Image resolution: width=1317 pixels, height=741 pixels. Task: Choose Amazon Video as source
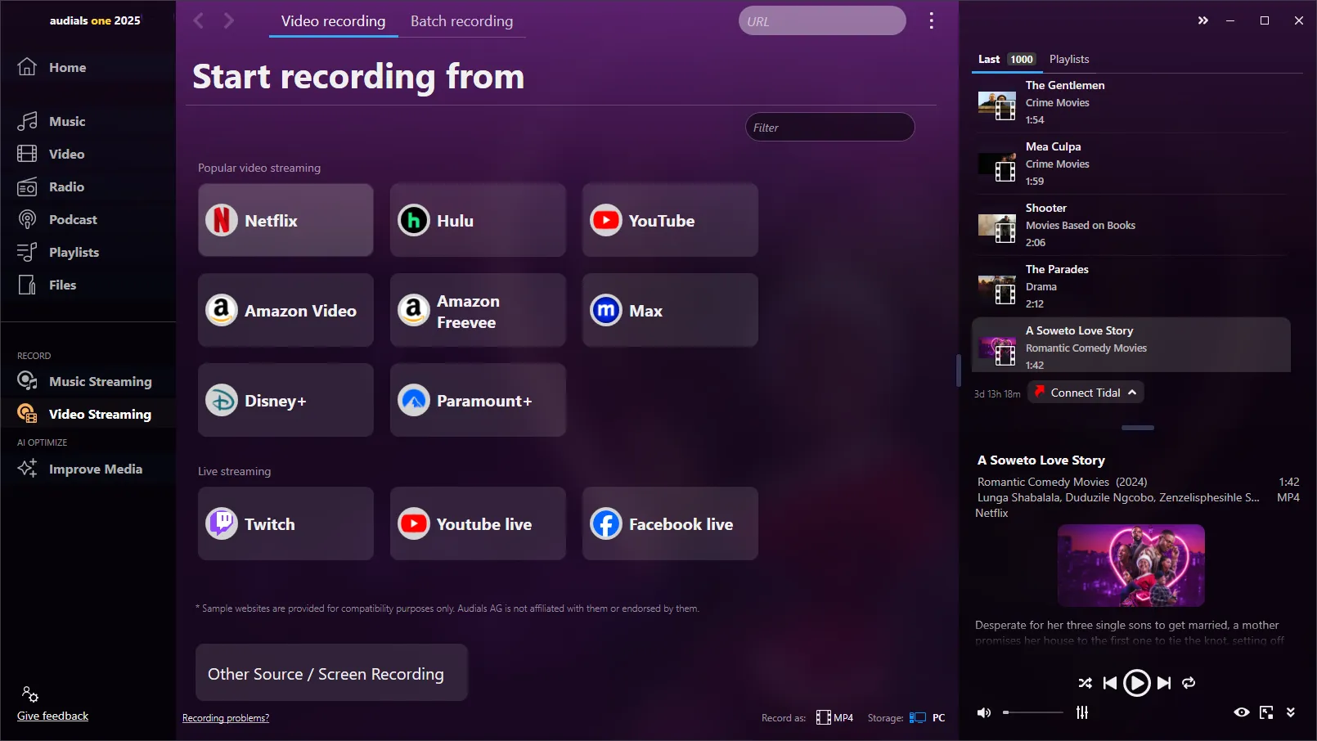[x=285, y=310]
